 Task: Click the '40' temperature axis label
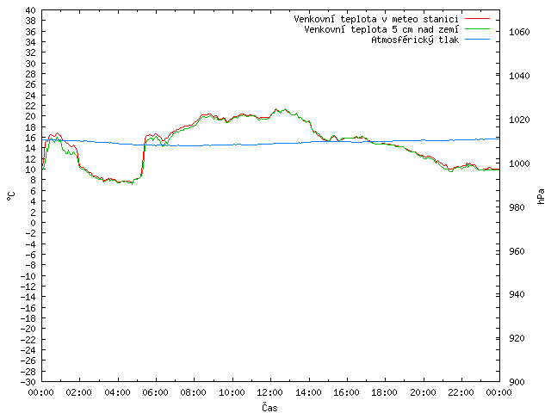[31, 10]
